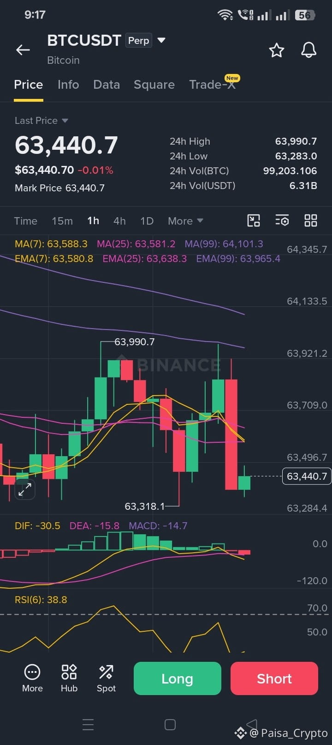Tap the EMA(99): 63,965.4 indicator label
The height and width of the screenshot is (745, 332).
238,258
